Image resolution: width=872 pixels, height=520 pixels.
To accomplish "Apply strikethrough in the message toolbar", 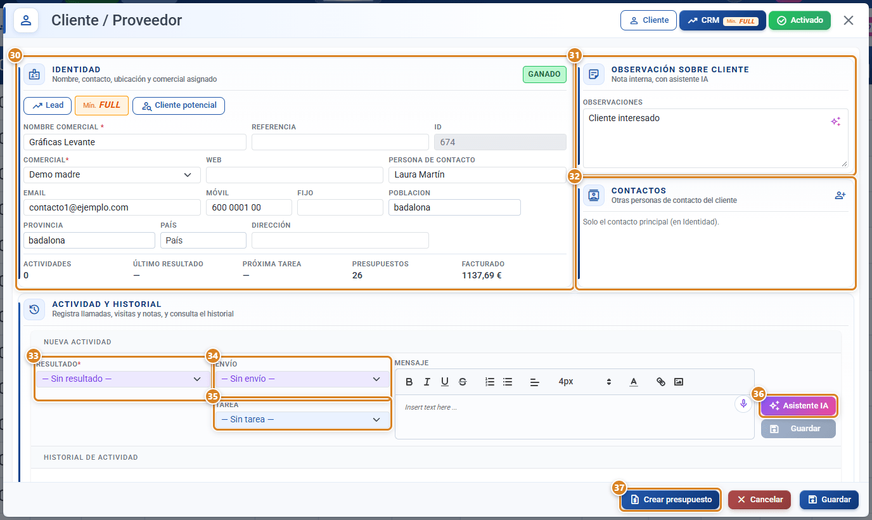I will 462,382.
